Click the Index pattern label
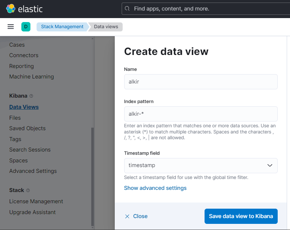This screenshot has height=230, width=290. pyautogui.click(x=139, y=101)
